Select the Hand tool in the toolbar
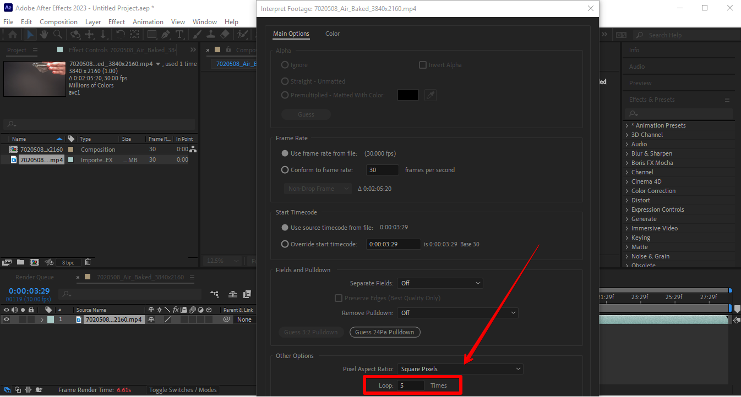 pos(44,34)
